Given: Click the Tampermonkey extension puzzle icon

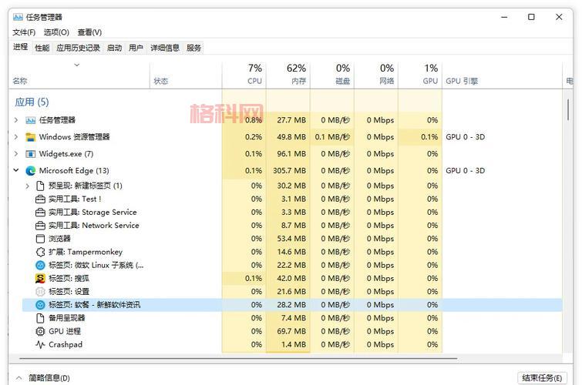Looking at the screenshot, I should (40, 252).
